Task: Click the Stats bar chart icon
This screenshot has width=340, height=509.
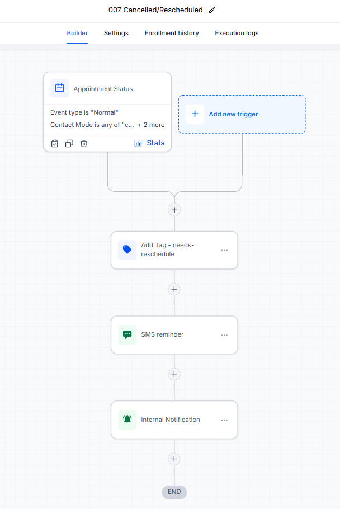Action: click(x=138, y=144)
